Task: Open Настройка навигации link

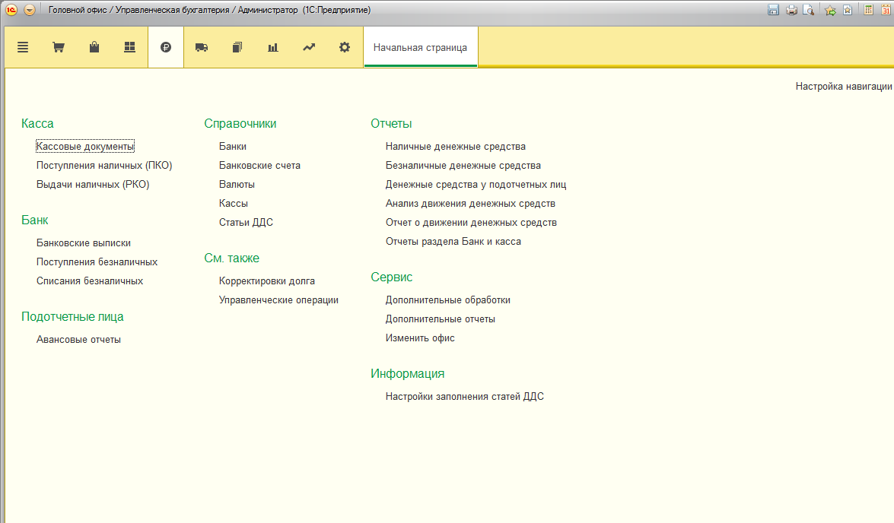Action: click(844, 86)
